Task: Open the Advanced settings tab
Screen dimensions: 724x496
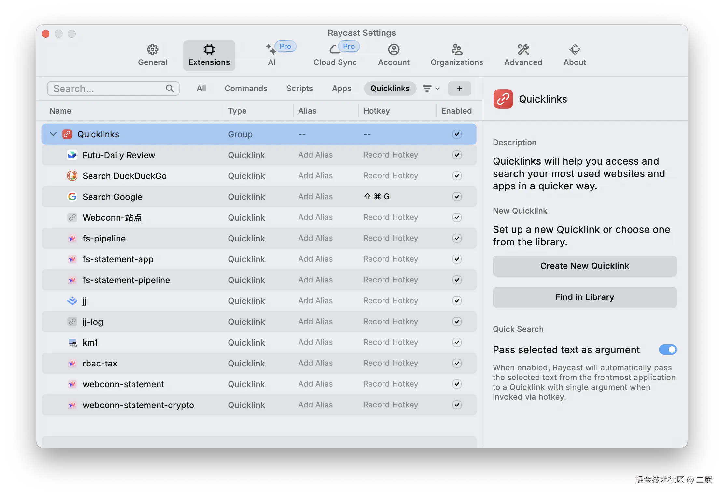Action: coord(523,55)
